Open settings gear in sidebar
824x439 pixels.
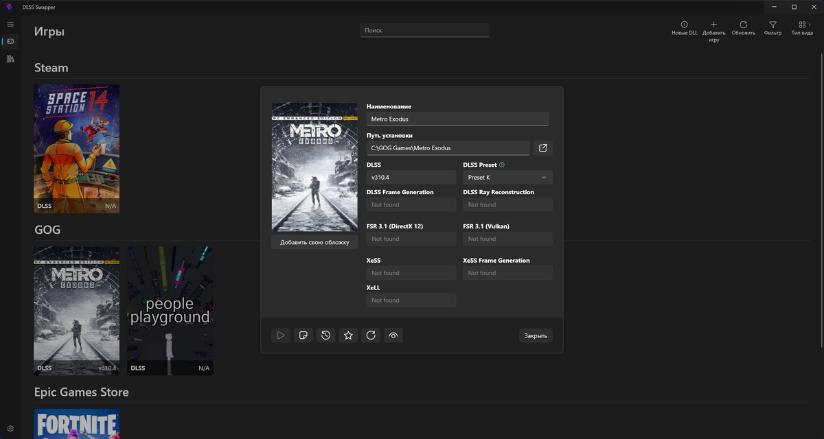click(x=10, y=429)
